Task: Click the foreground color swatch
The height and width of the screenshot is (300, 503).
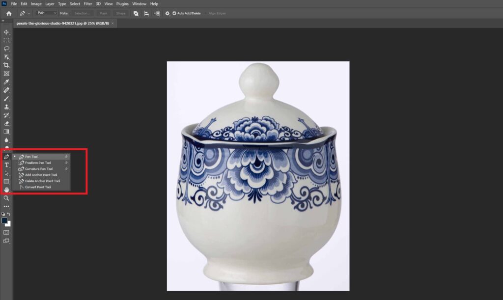Action: coord(4,220)
